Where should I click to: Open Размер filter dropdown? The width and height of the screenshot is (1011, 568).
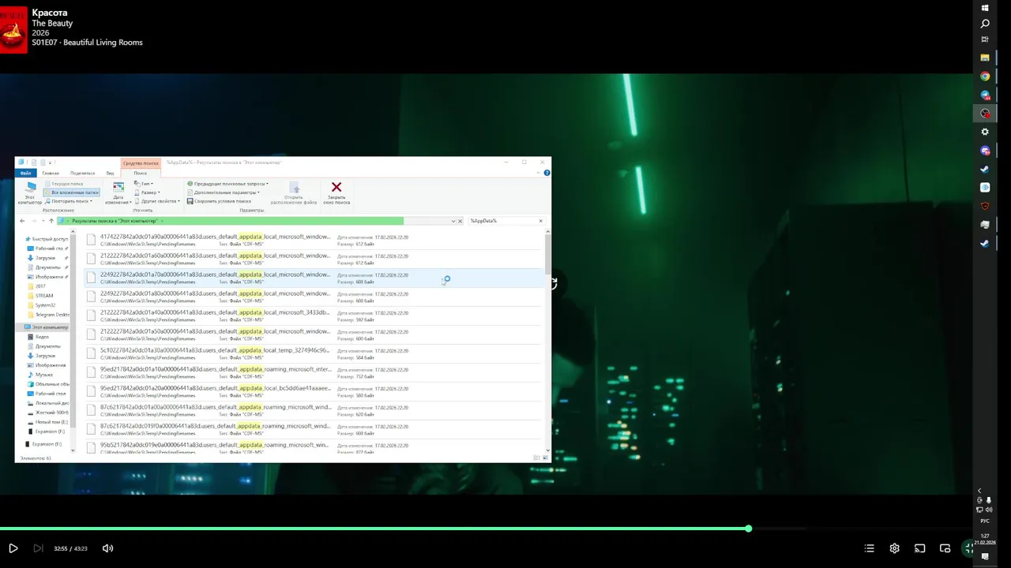147,192
